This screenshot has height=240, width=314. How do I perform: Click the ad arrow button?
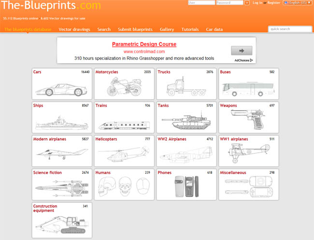[x=242, y=50]
